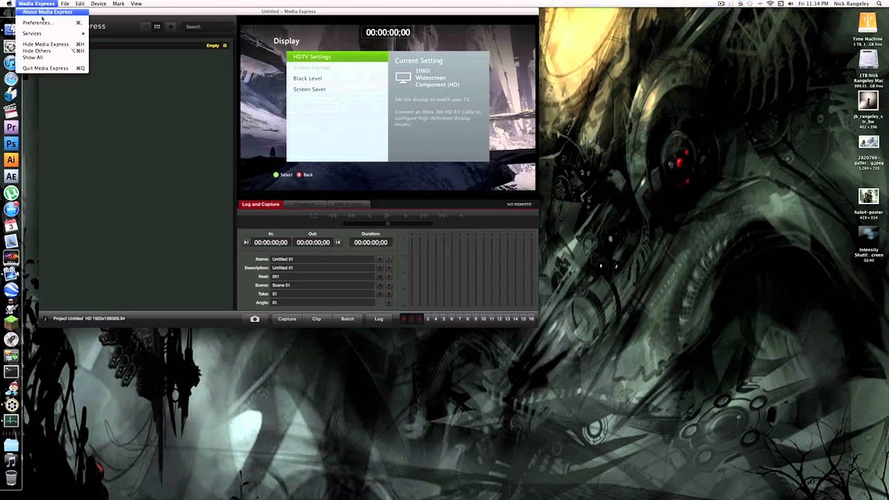Click the rewind transport button
The height and width of the screenshot is (500, 889).
click(351, 215)
